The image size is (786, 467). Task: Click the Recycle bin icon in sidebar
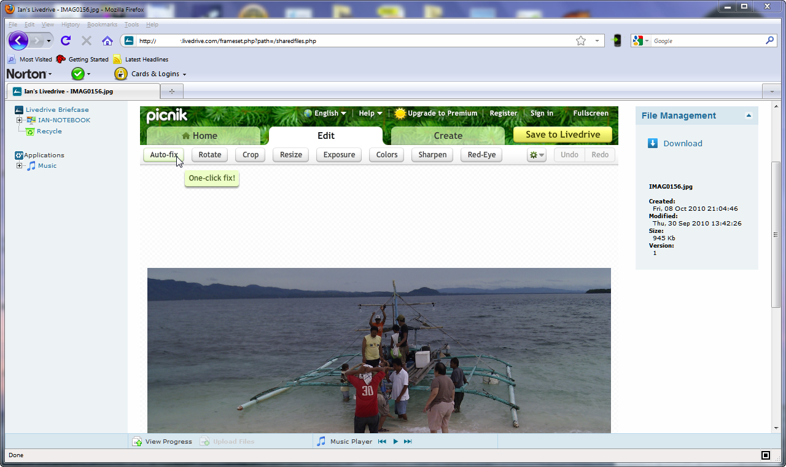[x=30, y=131]
